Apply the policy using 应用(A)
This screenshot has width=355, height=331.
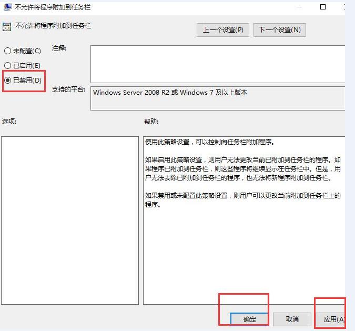tap(333, 319)
